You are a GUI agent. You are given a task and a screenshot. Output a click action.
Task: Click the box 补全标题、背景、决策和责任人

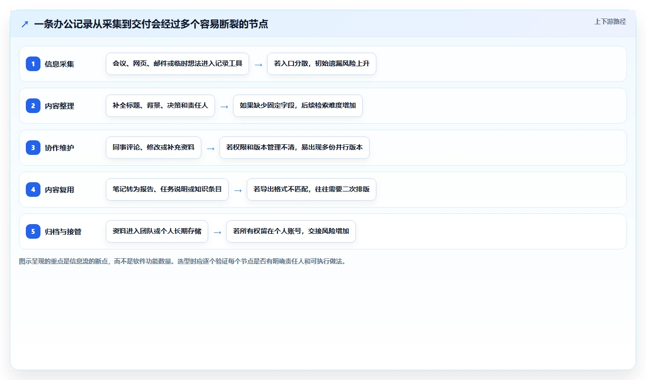tap(160, 105)
